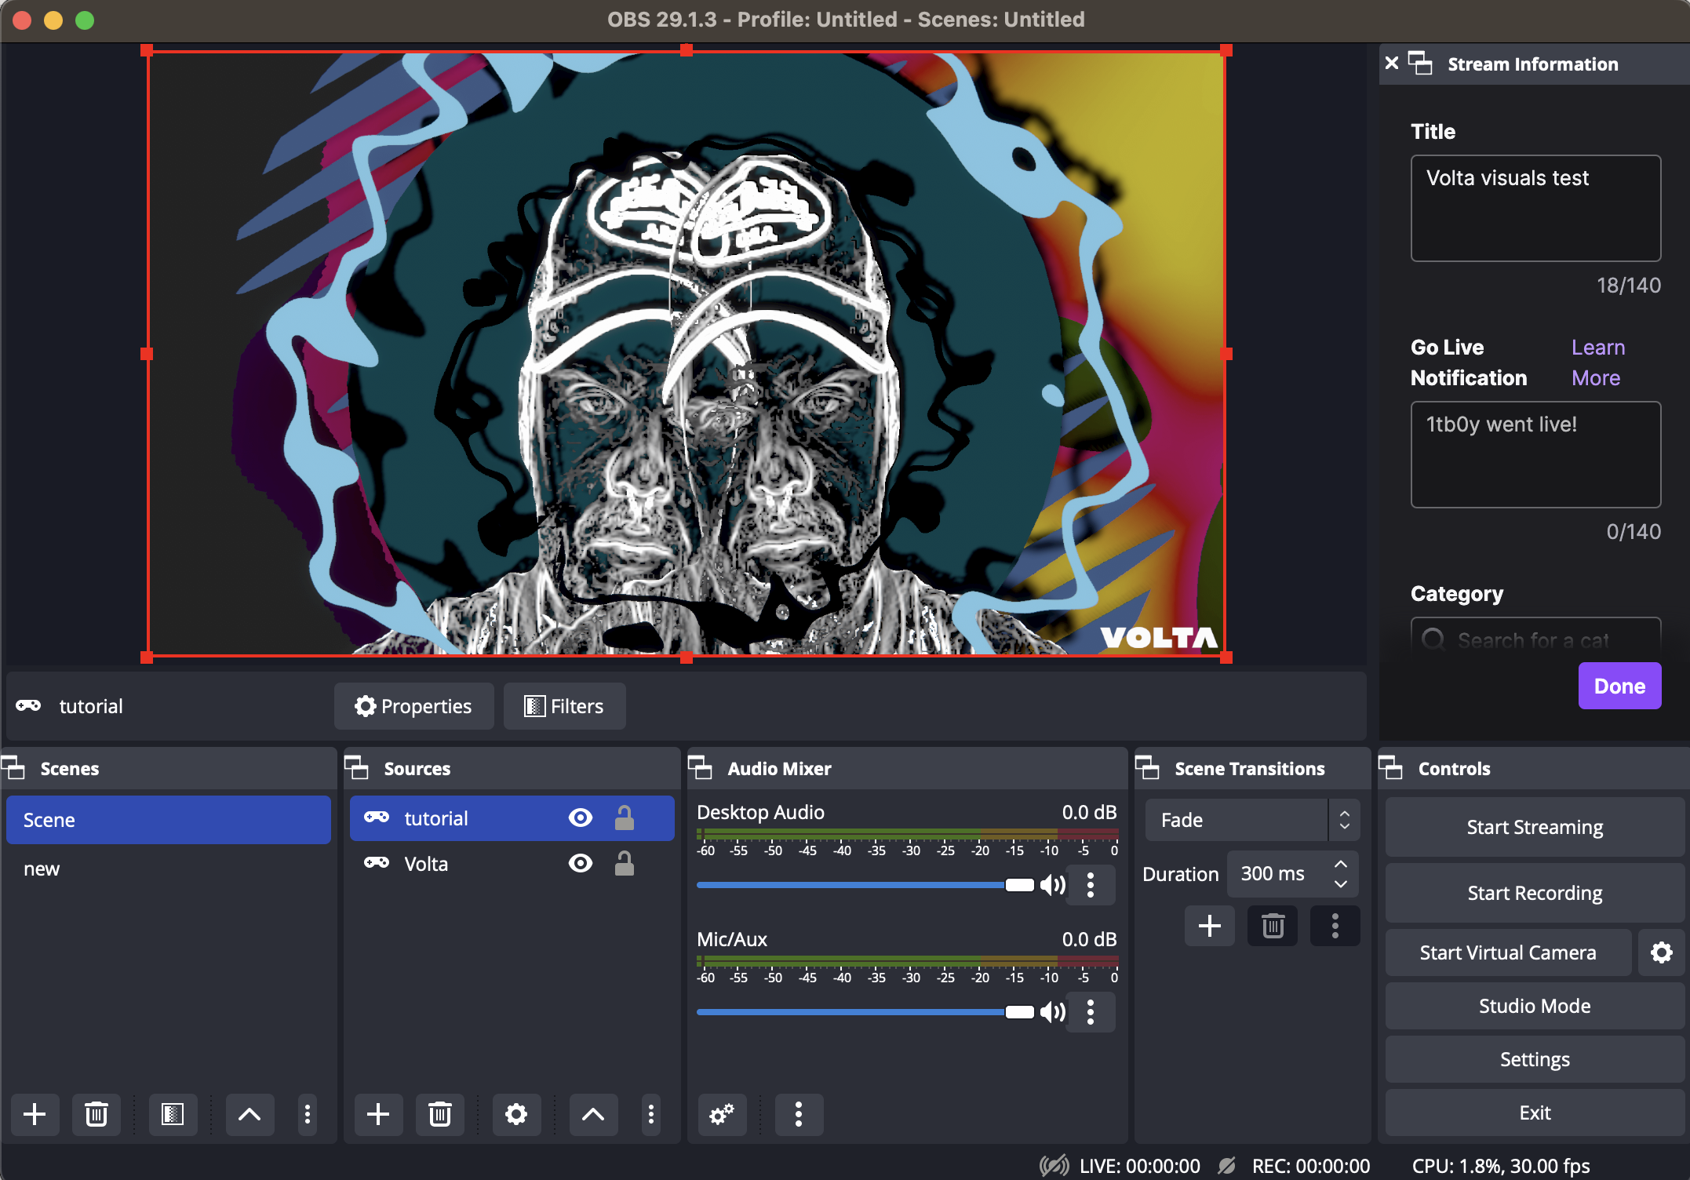This screenshot has width=1690, height=1180.
Task: Add a new scene with plus icon
Action: pyautogui.click(x=35, y=1114)
